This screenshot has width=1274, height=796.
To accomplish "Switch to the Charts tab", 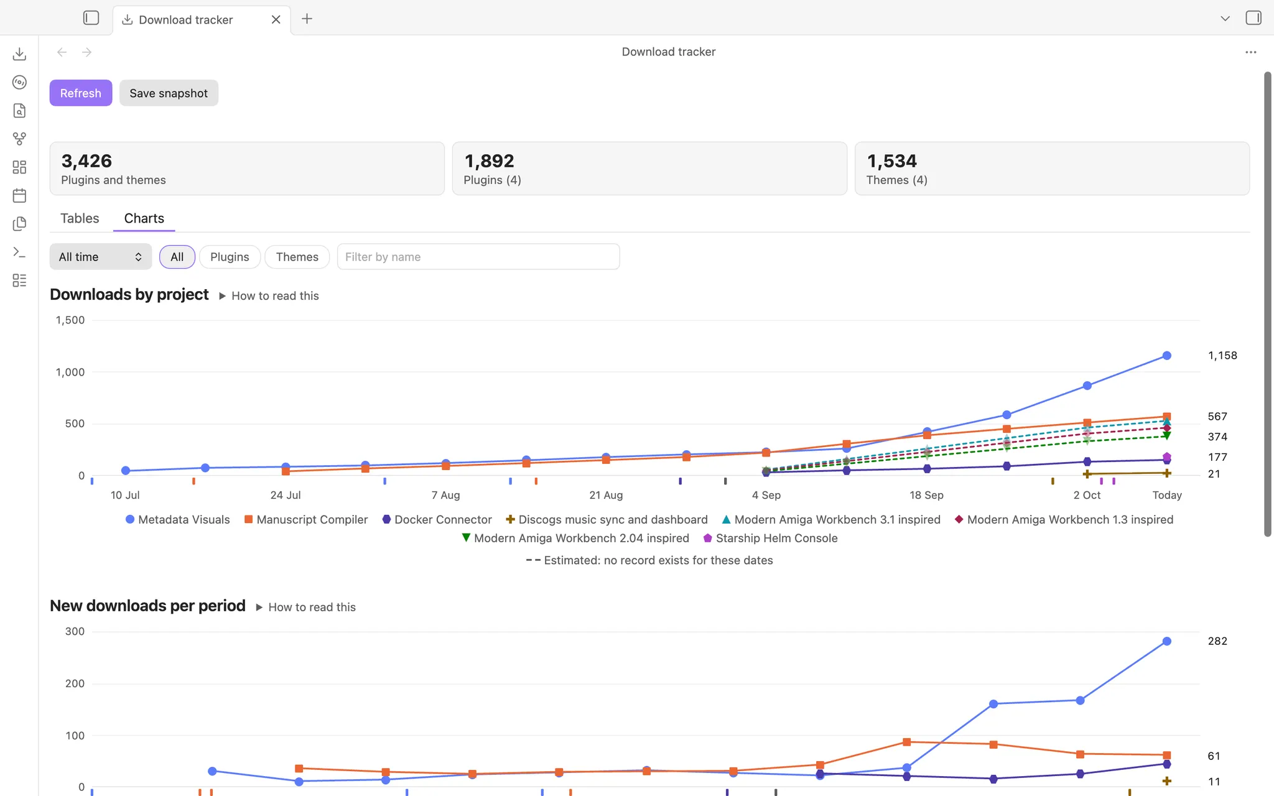I will [x=144, y=218].
